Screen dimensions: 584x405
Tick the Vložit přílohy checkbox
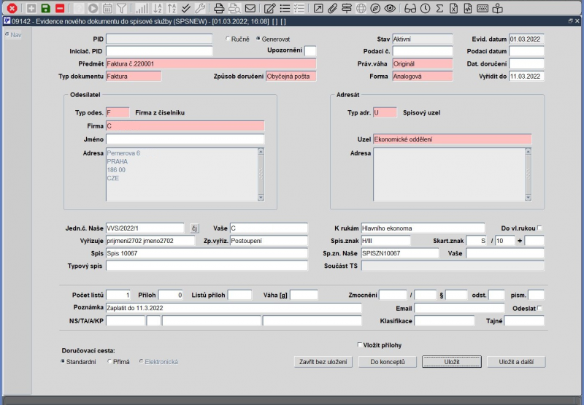[x=359, y=345]
